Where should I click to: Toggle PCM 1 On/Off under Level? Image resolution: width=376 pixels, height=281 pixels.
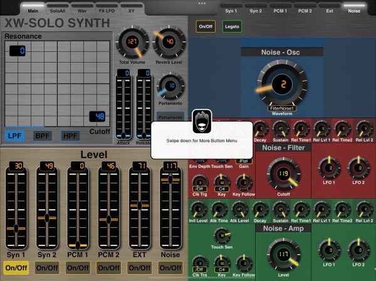point(78,268)
